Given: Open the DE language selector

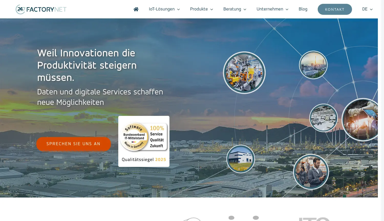Looking at the screenshot, I should point(367,9).
